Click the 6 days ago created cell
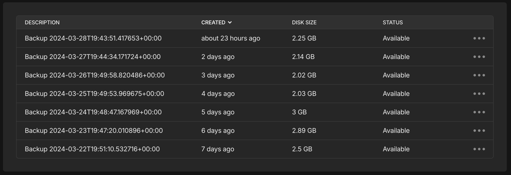 tap(218, 131)
